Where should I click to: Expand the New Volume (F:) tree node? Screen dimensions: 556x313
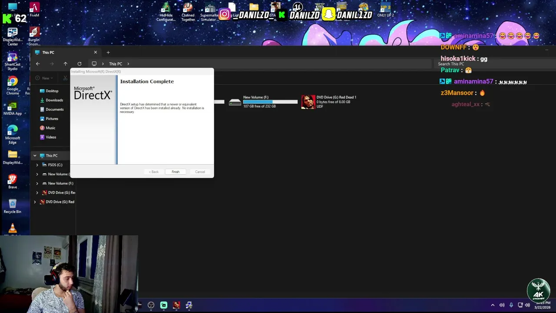coord(37,183)
